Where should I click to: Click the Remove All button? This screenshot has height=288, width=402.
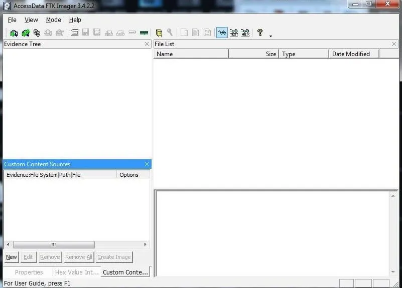[79, 257]
